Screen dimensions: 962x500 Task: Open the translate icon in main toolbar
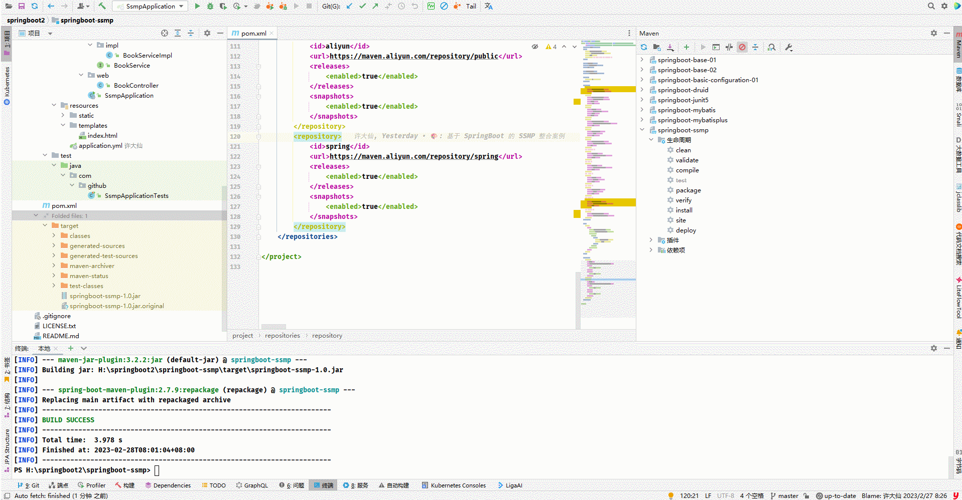click(488, 6)
